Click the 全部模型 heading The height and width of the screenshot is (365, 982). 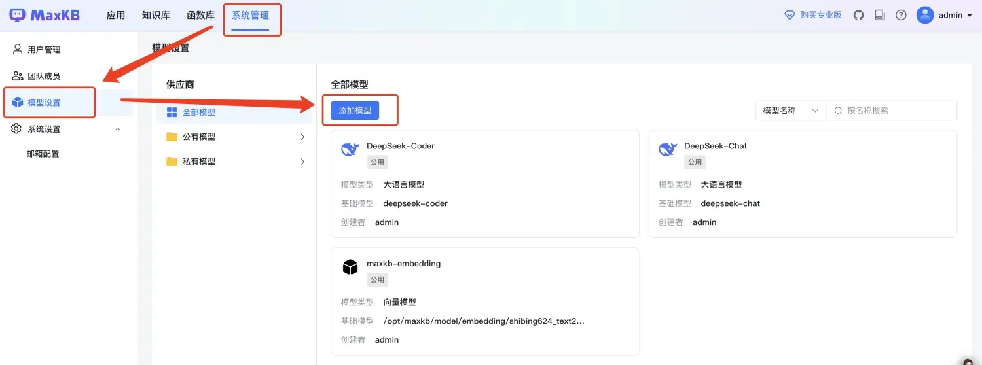pyautogui.click(x=350, y=84)
